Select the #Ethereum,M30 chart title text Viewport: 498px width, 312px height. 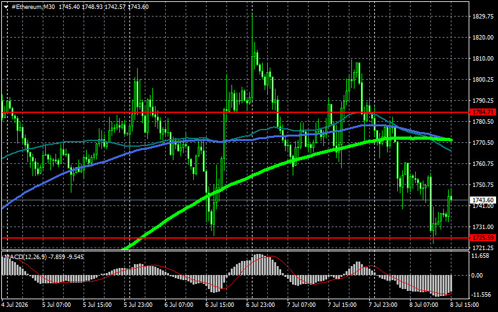(33, 6)
